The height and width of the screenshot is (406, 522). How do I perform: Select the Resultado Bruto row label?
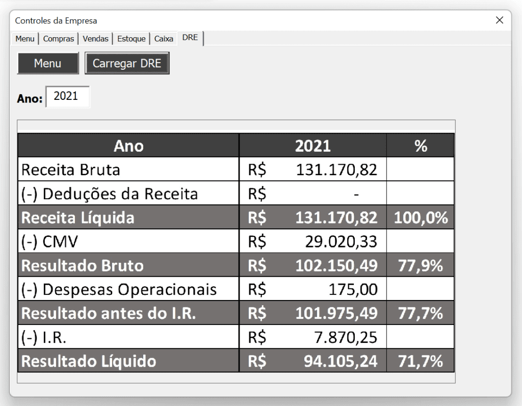[x=82, y=265]
